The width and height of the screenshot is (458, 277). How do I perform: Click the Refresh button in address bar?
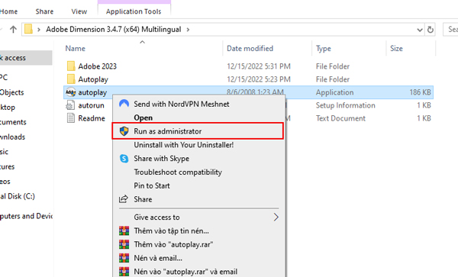(x=431, y=30)
